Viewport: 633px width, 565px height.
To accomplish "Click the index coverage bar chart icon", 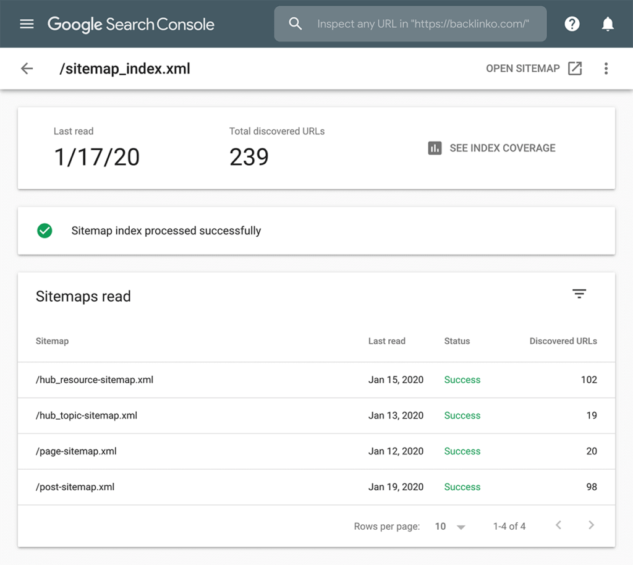I will 435,148.
